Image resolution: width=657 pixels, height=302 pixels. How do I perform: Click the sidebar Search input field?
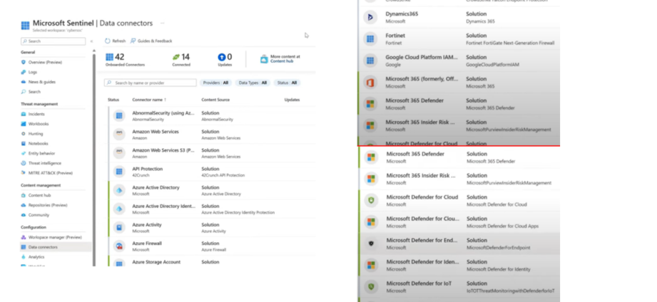pos(54,41)
